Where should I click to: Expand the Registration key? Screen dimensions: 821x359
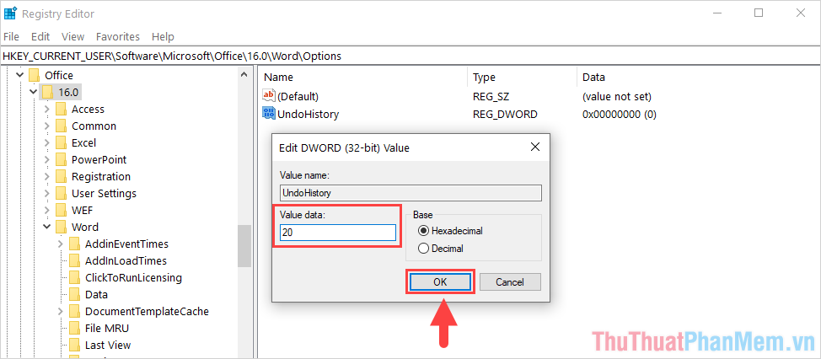click(47, 176)
